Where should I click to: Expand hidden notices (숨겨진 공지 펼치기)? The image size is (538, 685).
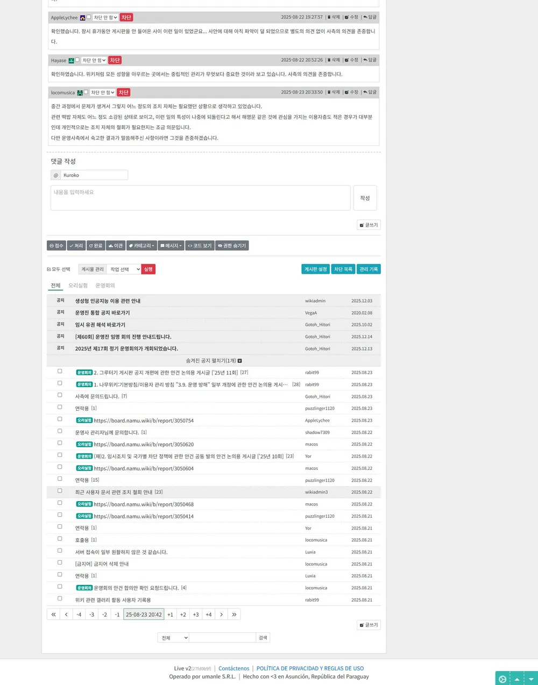click(x=214, y=361)
